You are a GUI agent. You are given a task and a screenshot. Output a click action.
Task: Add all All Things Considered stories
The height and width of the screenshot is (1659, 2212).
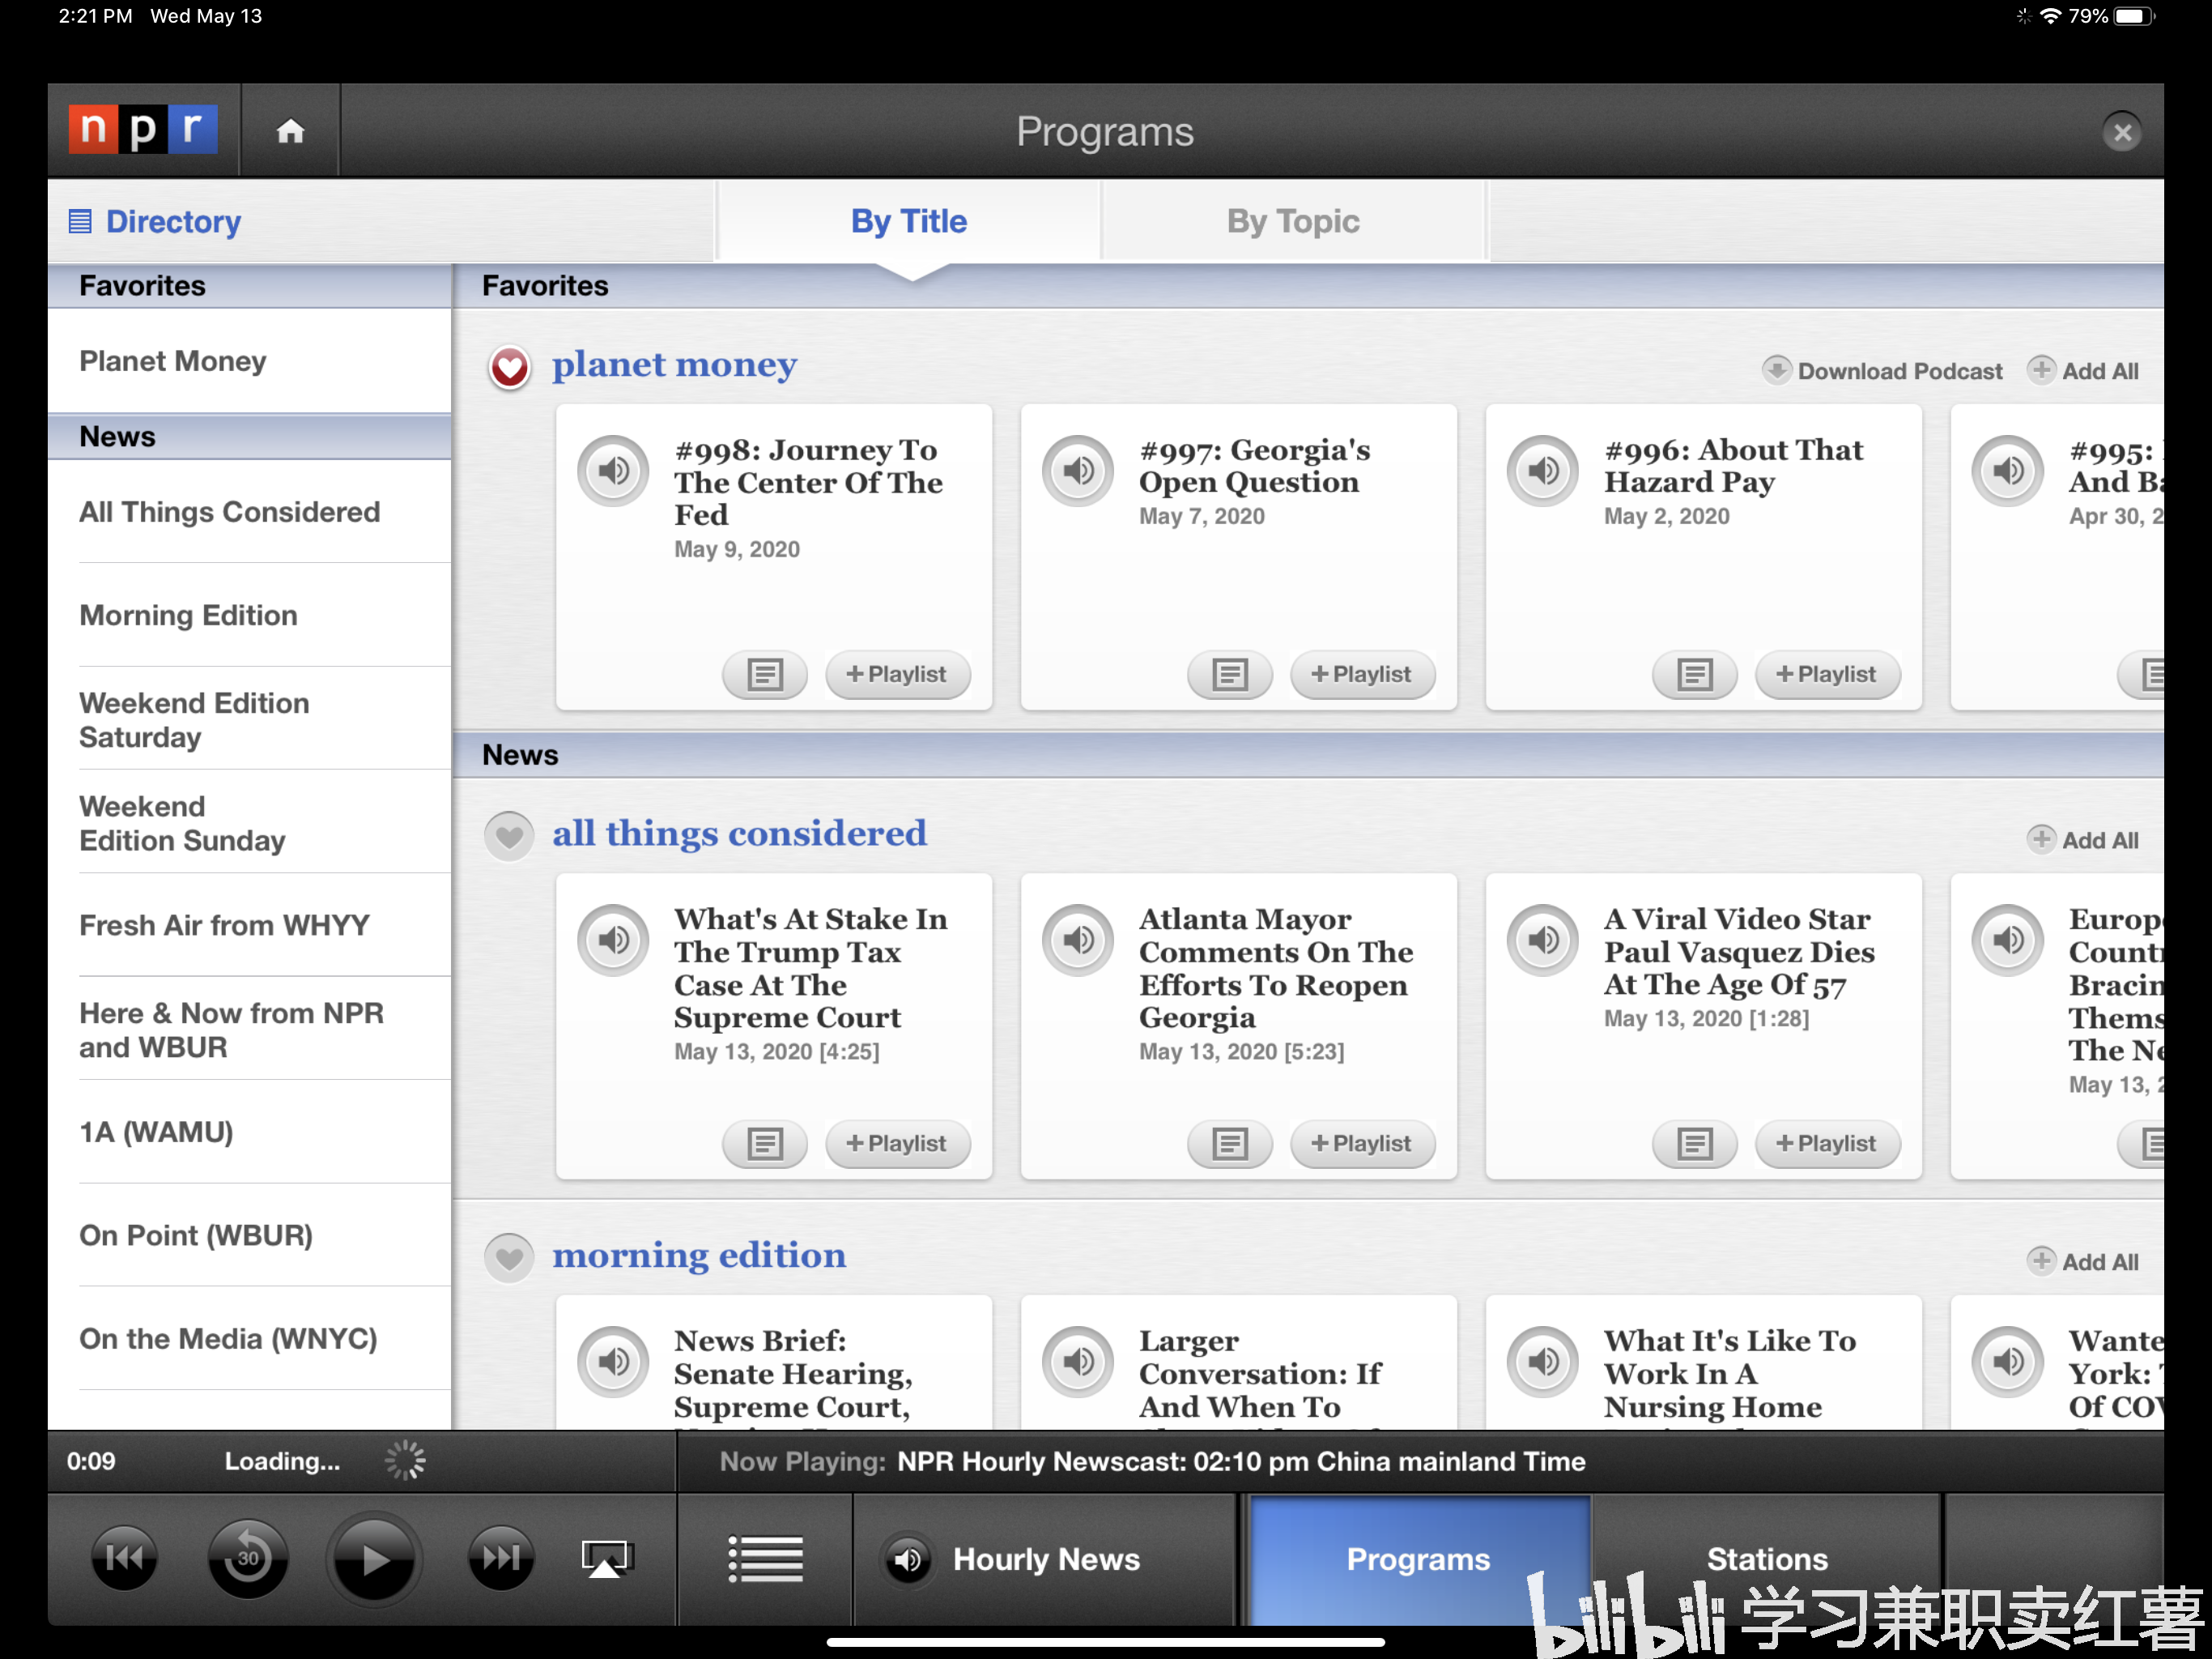coord(2084,841)
